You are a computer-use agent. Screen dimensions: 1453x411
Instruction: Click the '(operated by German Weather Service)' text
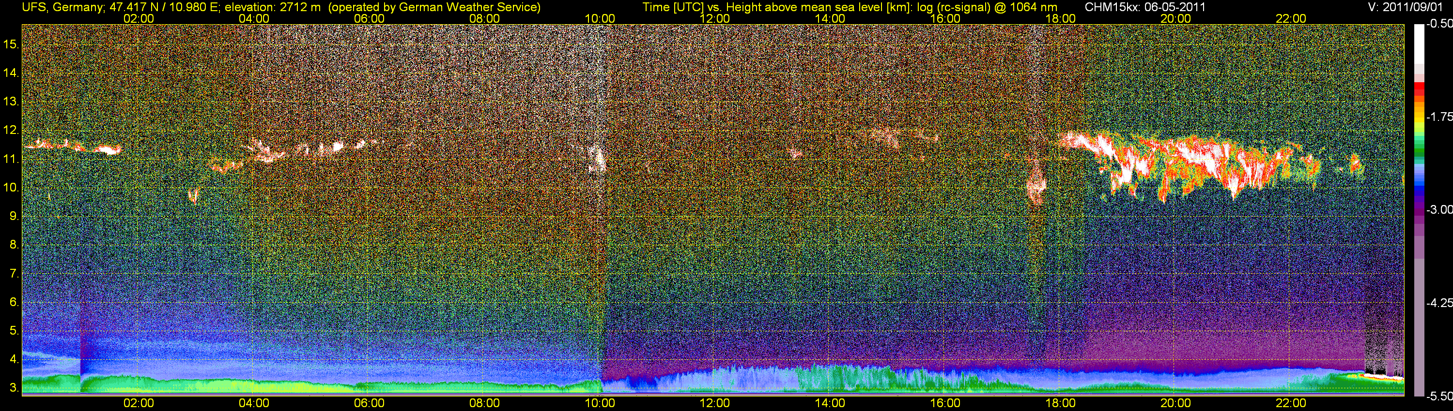[434, 7]
